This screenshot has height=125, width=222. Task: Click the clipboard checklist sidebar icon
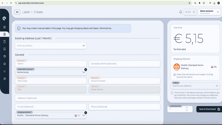[x=5, y=42]
